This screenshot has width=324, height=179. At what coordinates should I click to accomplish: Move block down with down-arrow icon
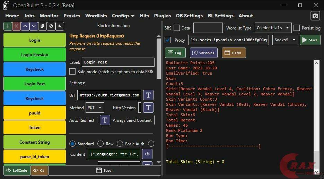click(34, 26)
